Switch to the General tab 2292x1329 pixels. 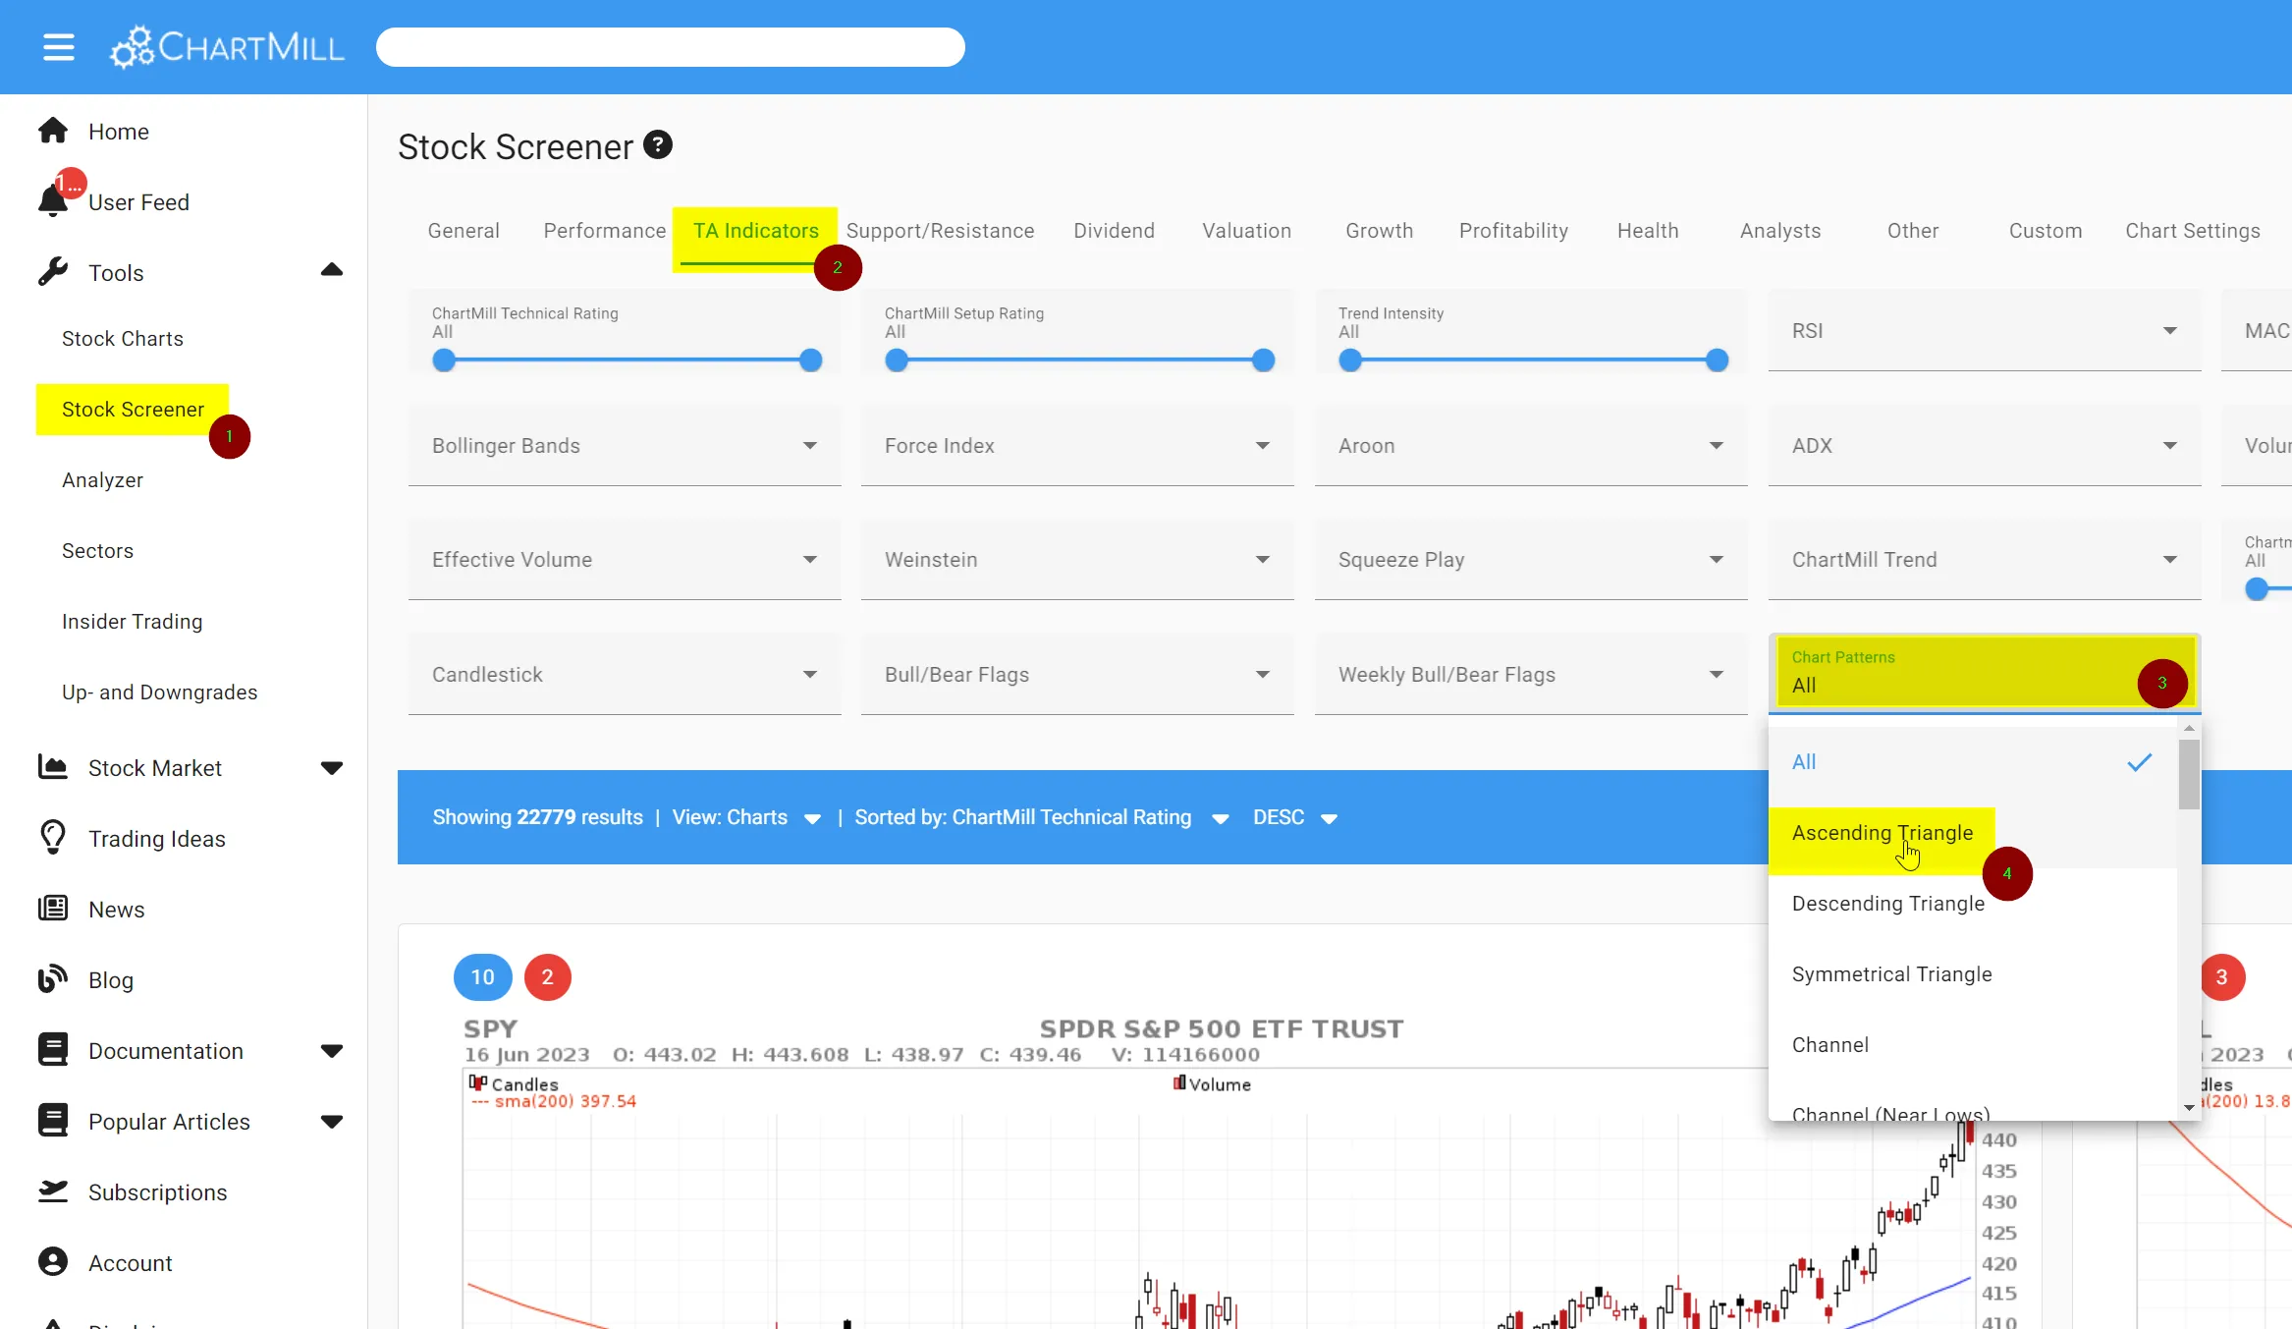click(464, 231)
